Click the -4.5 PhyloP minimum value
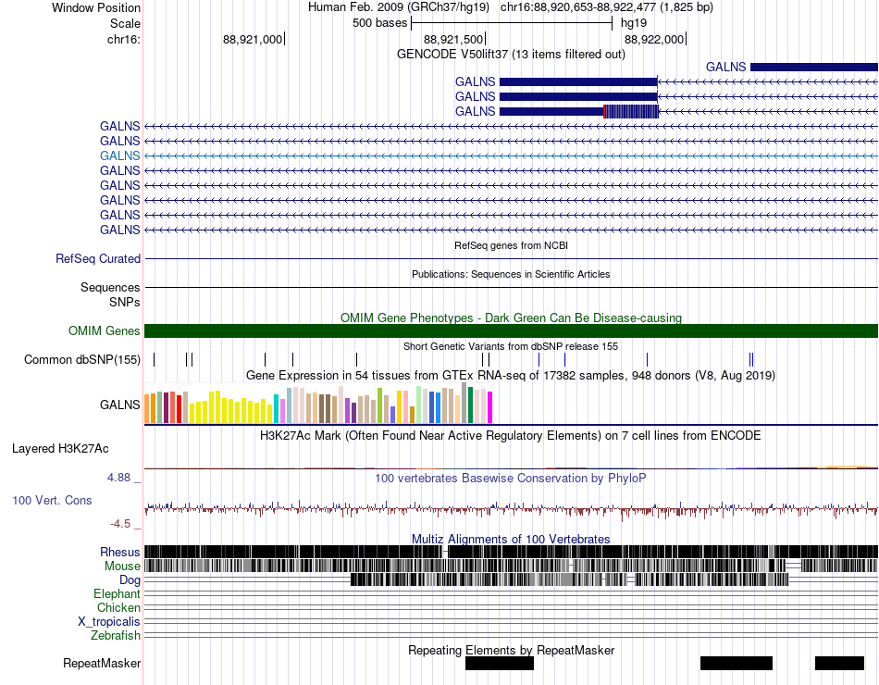 120,524
